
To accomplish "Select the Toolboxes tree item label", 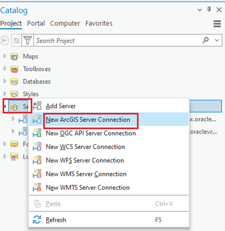I will coord(37,69).
